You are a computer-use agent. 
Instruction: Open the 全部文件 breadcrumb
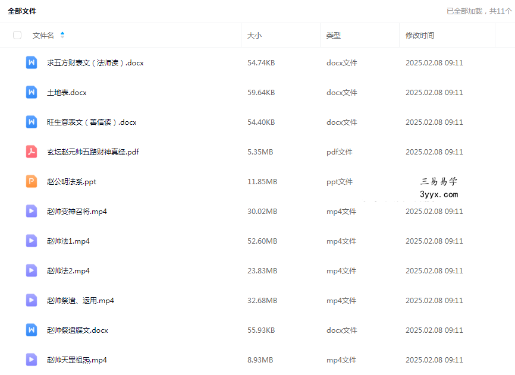(22, 11)
